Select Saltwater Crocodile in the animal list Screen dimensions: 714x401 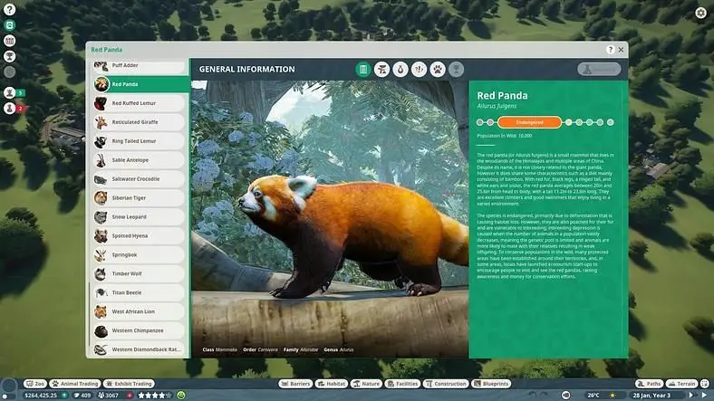pyautogui.click(x=139, y=179)
